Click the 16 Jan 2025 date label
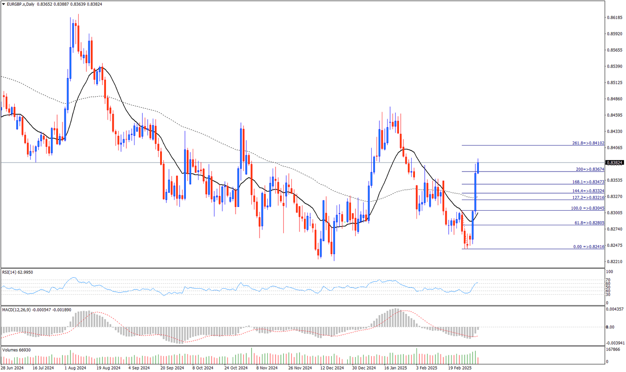Viewport: 626px width, 372px height. [396, 368]
